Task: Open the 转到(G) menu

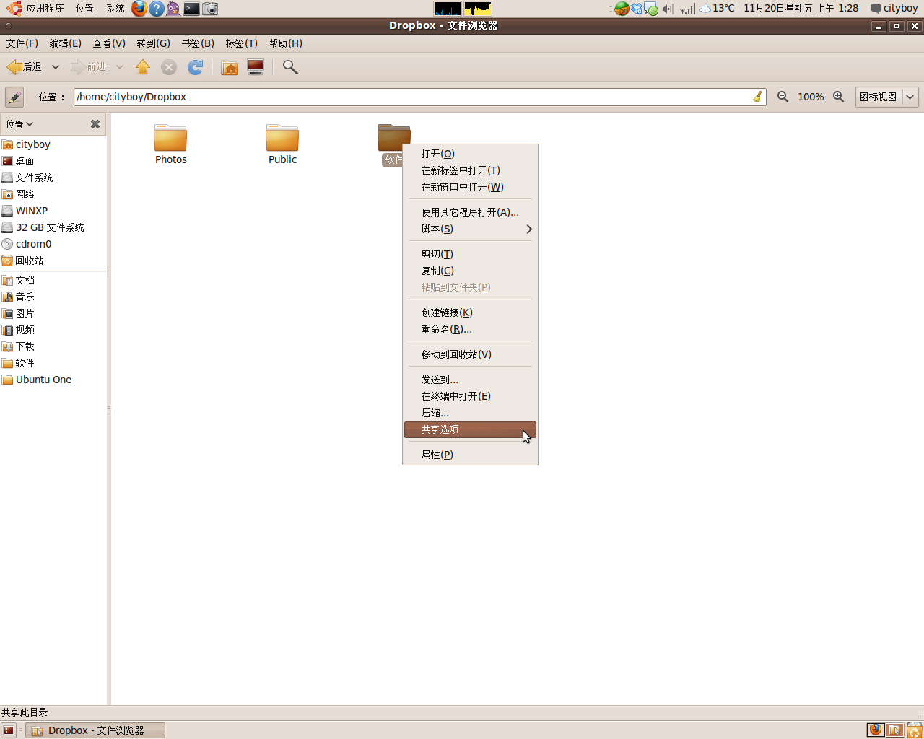Action: (154, 43)
